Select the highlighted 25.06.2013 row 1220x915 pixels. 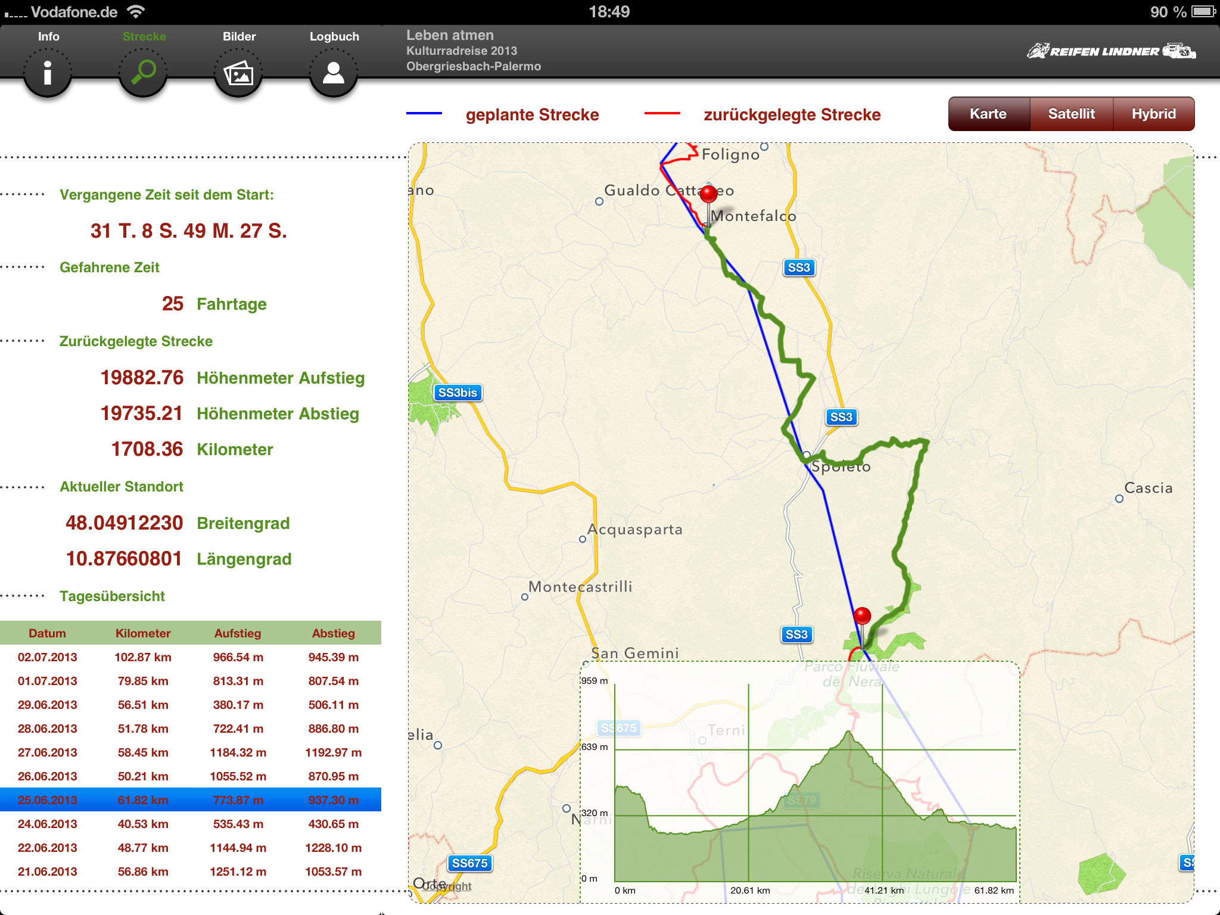[x=191, y=800]
